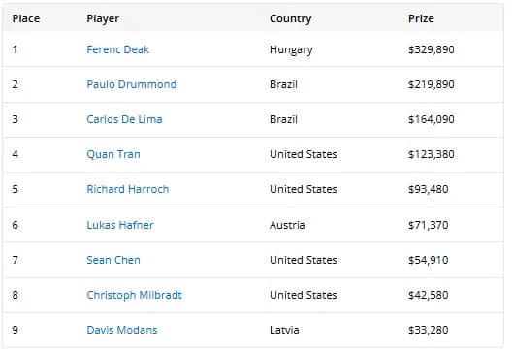Open Ferenc Deak player link
This screenshot has height=350, width=513.
pyautogui.click(x=117, y=49)
